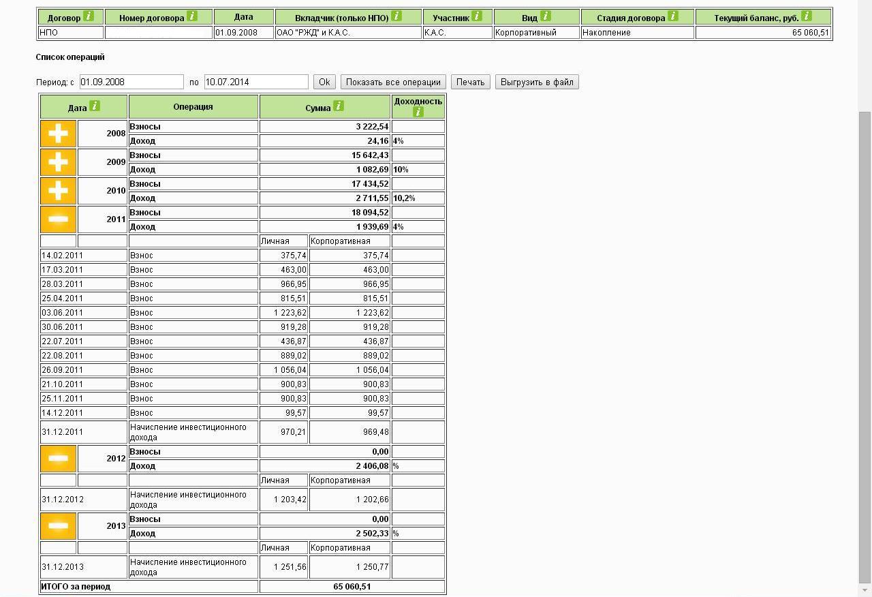Select the 25.04.2011 date cell
The image size is (872, 597).
coord(84,298)
